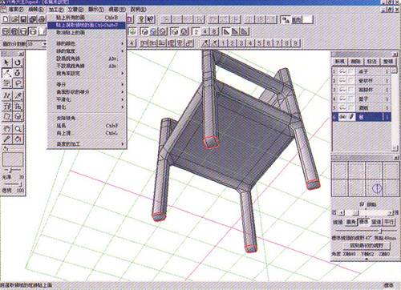
Task: Open the 顯示 menu in the menu bar
Action: pos(96,10)
